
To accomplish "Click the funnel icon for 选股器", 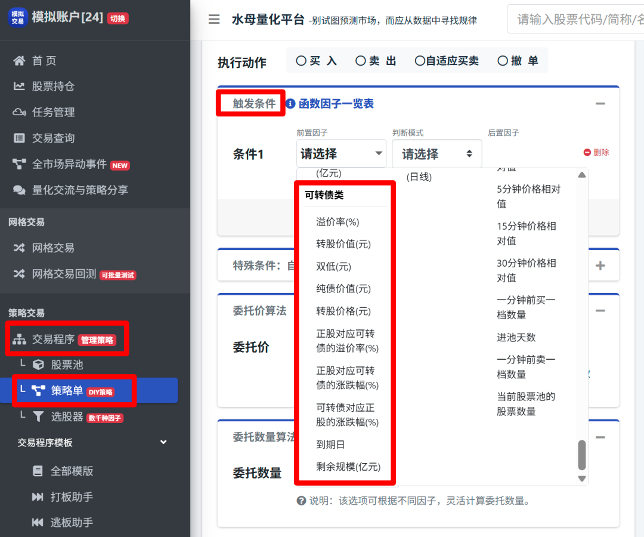I will (x=38, y=416).
